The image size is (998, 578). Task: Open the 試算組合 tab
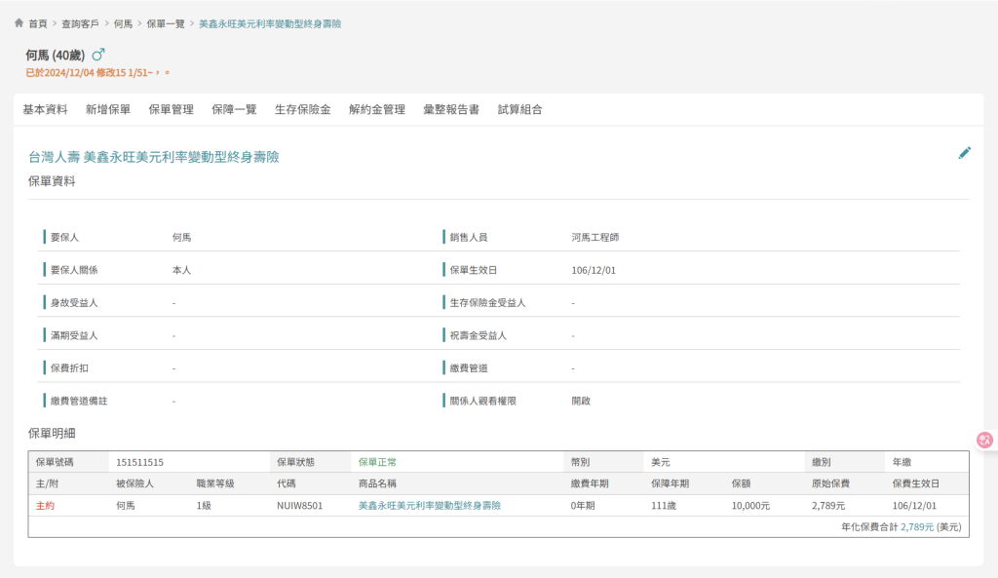(519, 110)
